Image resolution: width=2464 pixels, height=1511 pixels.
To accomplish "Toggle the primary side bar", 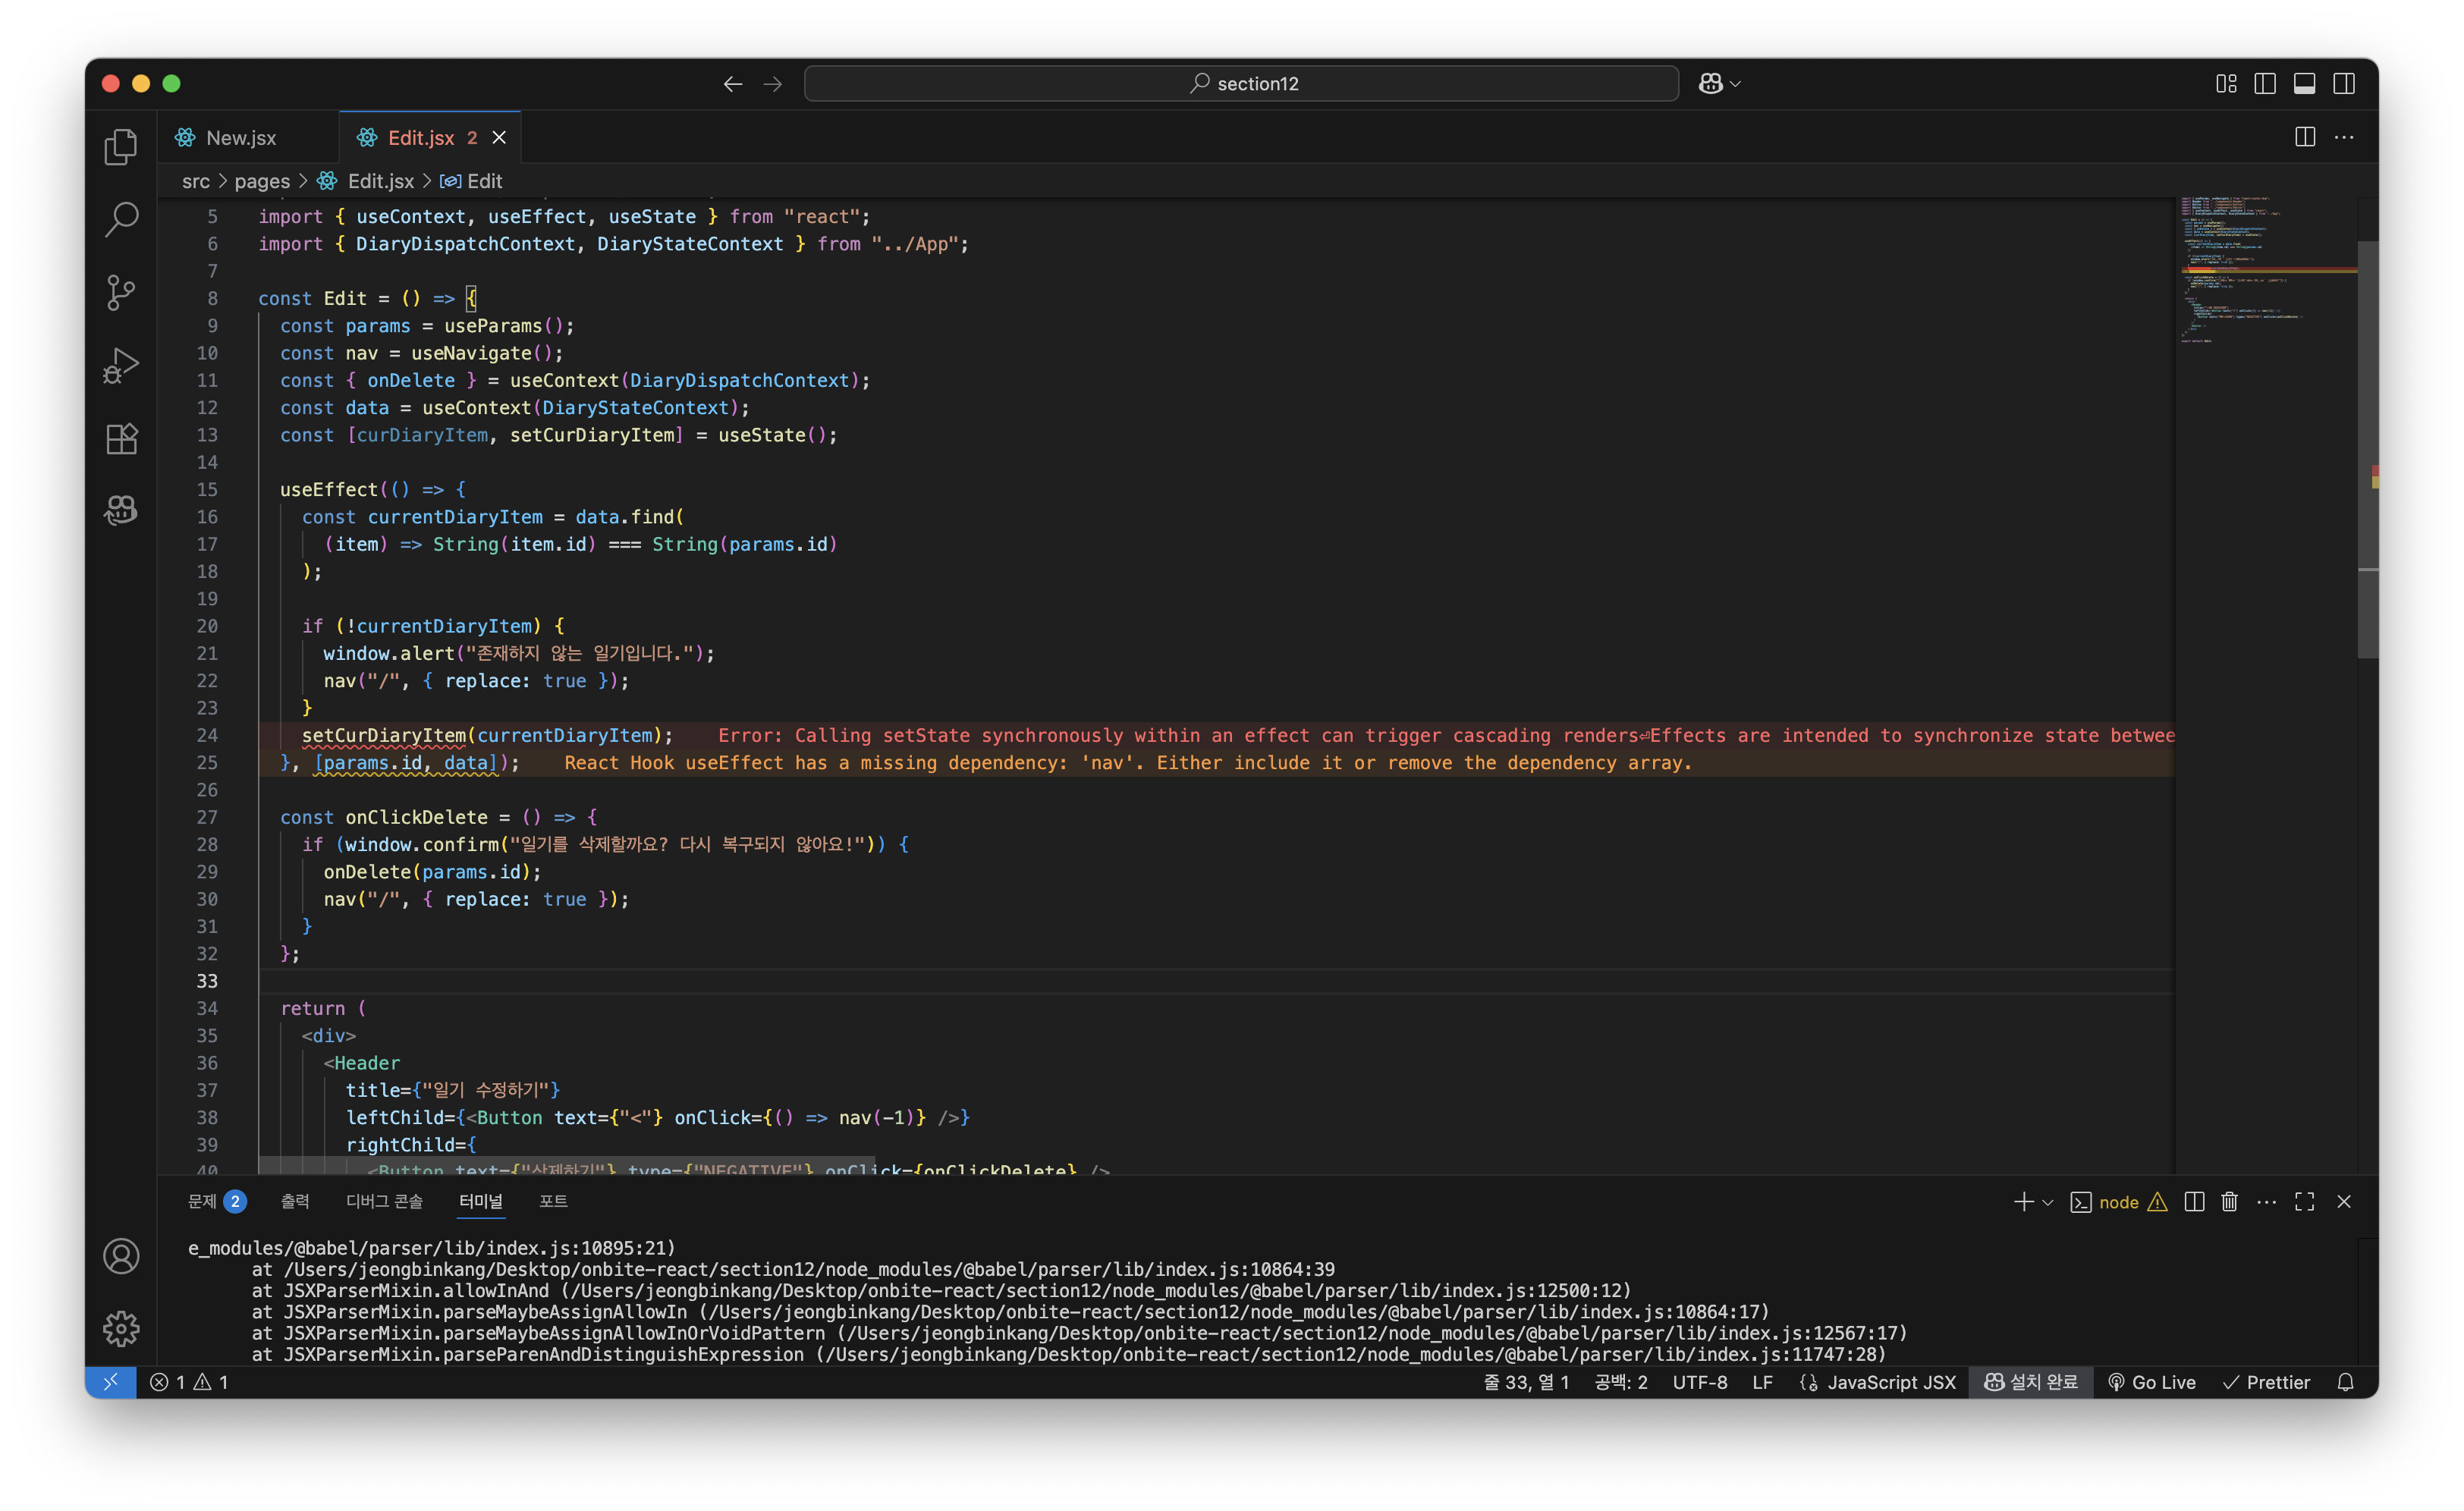I will 2265,84.
